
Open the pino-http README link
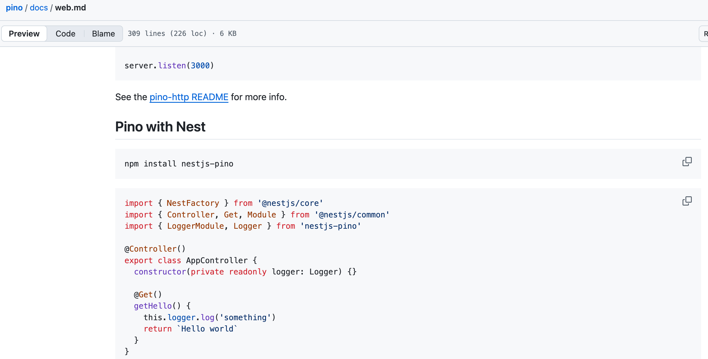pyautogui.click(x=189, y=97)
